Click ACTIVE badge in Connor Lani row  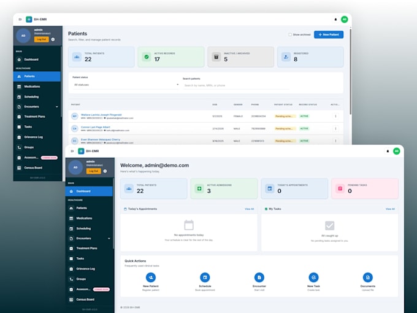pos(304,128)
